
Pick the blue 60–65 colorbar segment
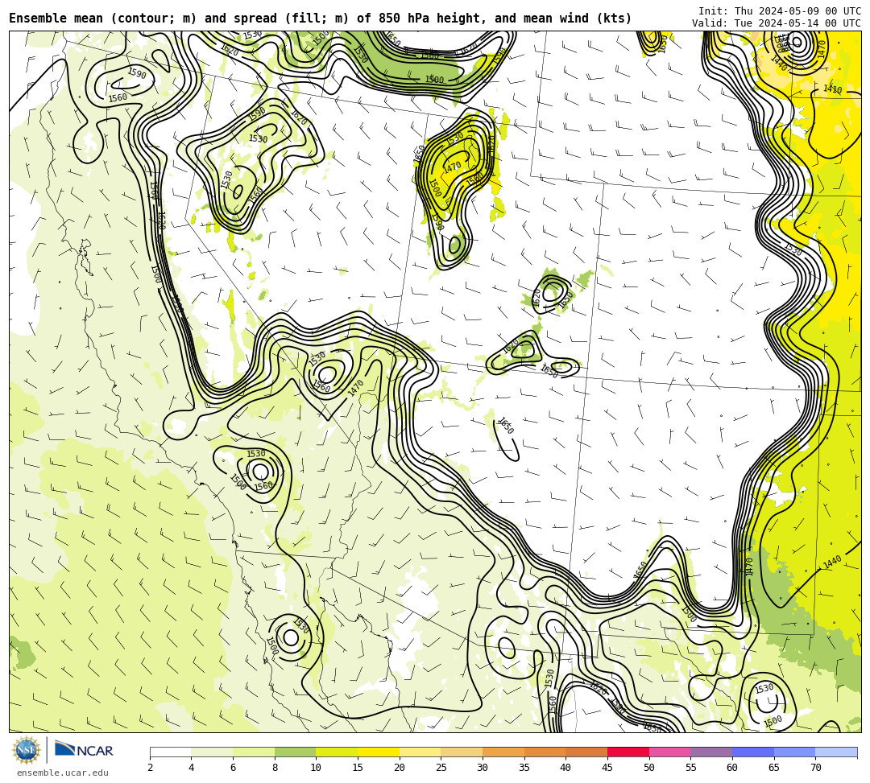pos(753,752)
